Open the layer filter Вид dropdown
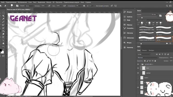Screen dimensions: 173x97 point(144,54)
